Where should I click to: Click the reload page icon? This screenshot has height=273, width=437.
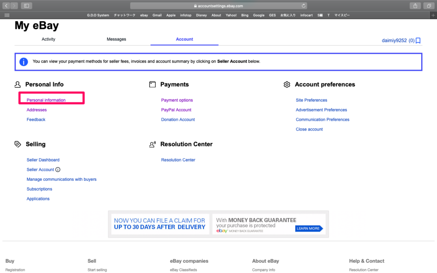coord(303,6)
